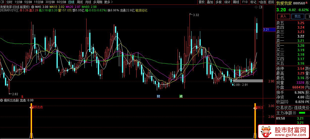Click the green 减 marker on chart
Screen dimensions: 310x139
[181, 96]
